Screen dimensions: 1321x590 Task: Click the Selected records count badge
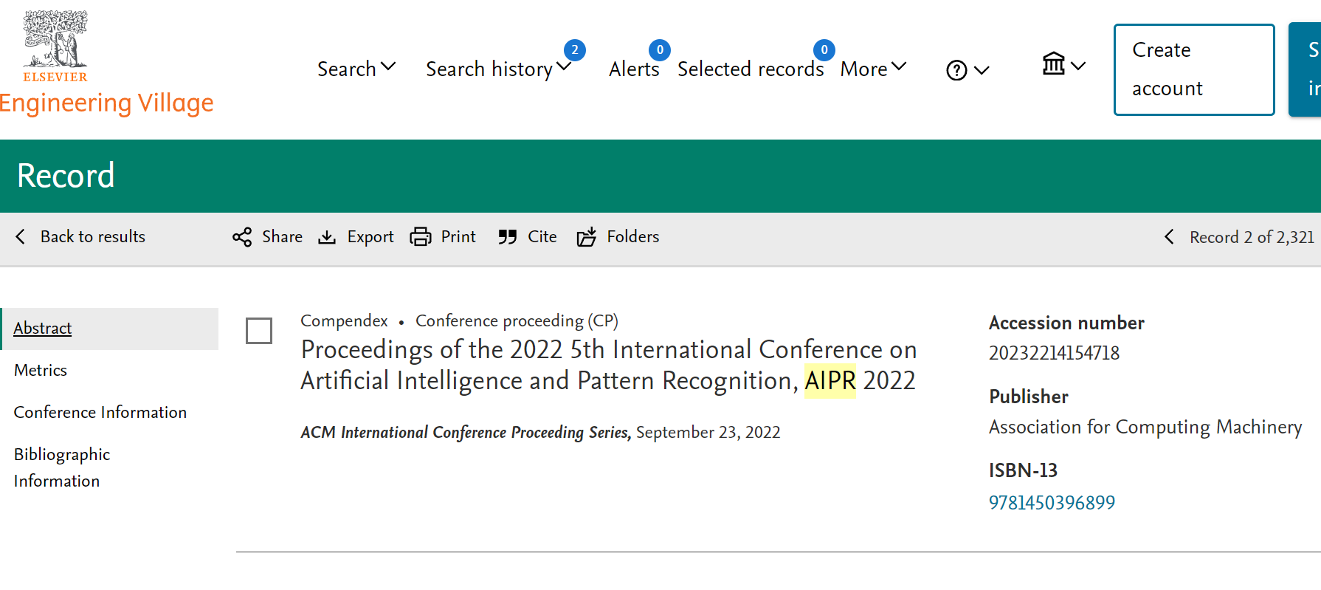pyautogui.click(x=824, y=50)
